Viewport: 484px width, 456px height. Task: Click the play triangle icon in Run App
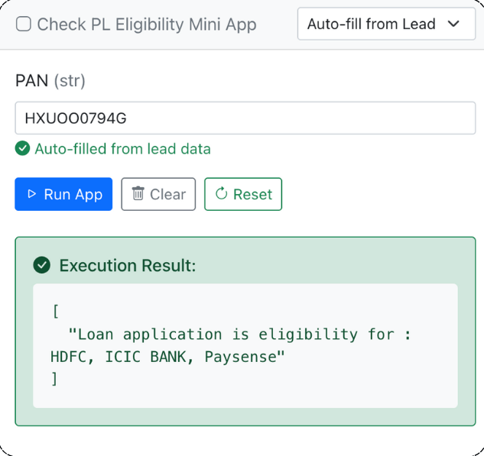[x=31, y=194]
